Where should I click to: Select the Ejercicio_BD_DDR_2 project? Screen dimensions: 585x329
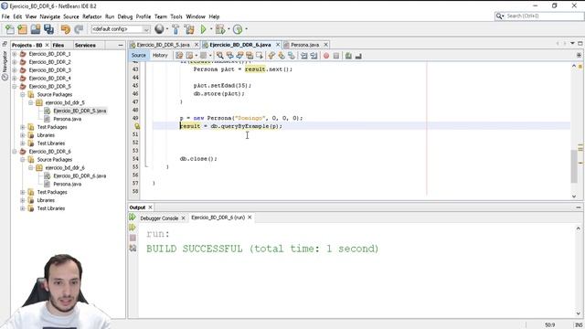49,62
